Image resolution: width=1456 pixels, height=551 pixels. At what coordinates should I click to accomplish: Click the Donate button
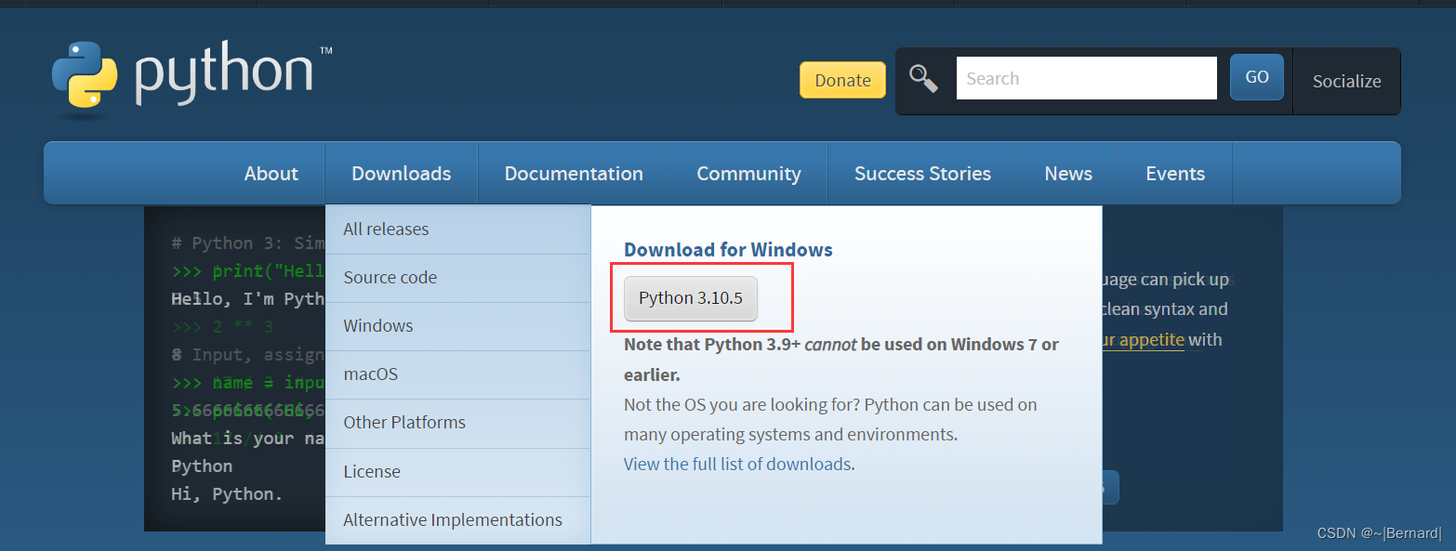coord(842,80)
